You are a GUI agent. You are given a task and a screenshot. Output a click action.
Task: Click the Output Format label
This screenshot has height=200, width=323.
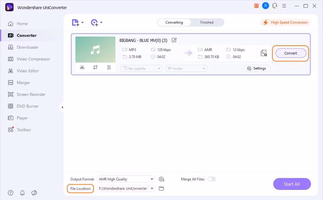(x=82, y=179)
